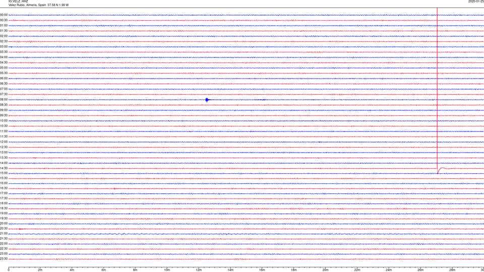Select the 10:30 trace time label
This screenshot has height=272, width=484.
click(x=4, y=126)
